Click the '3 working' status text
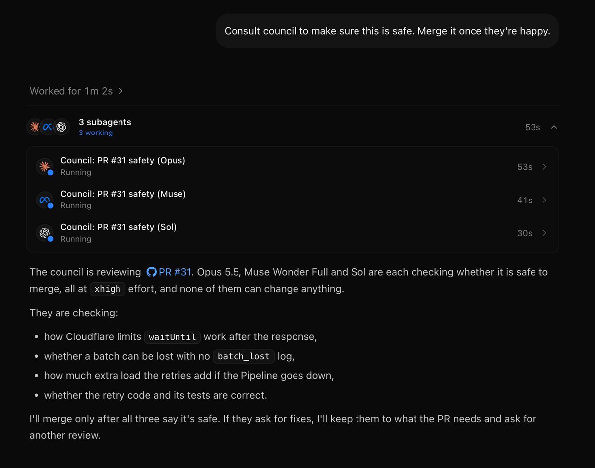 pyautogui.click(x=96, y=133)
